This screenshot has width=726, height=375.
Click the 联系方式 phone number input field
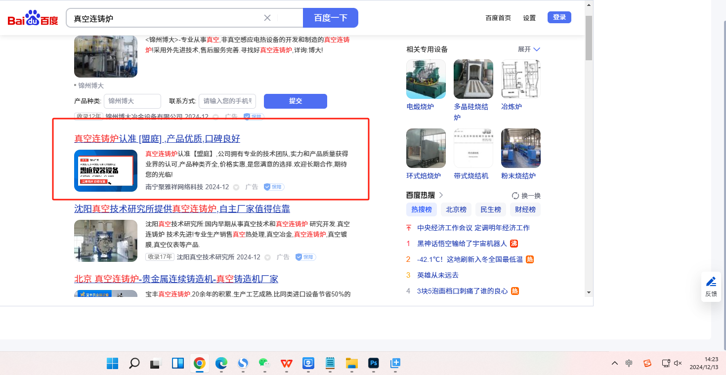tap(227, 101)
